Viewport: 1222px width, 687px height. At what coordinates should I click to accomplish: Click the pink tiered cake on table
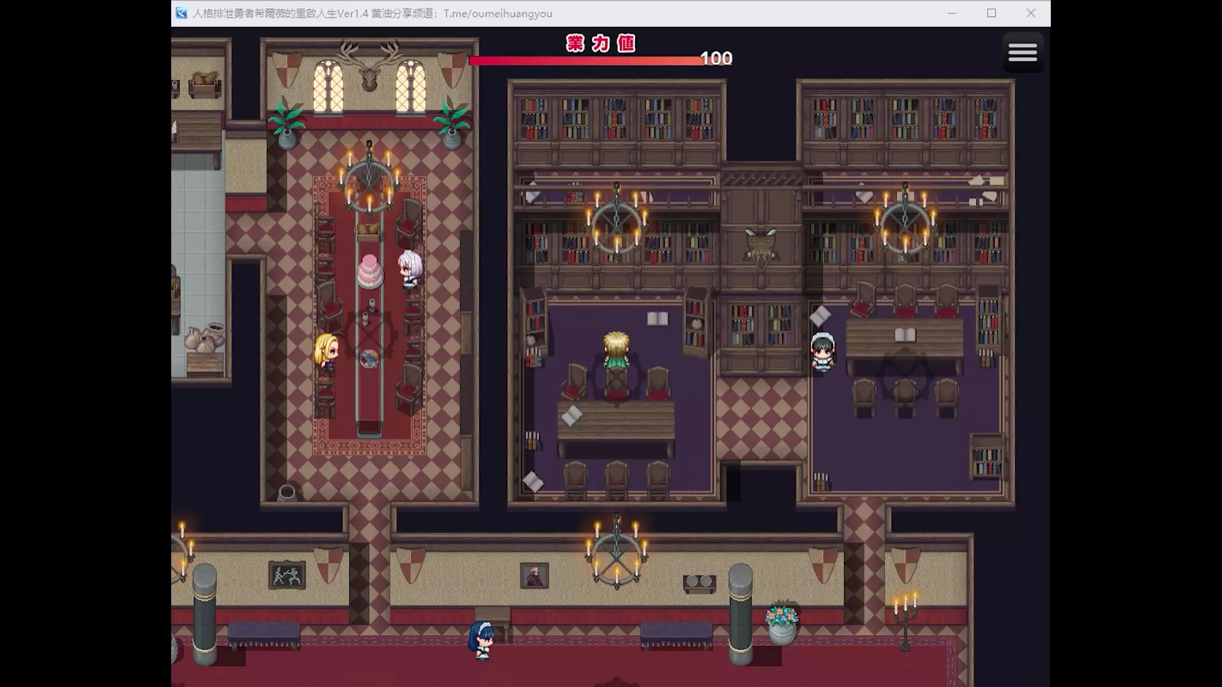[370, 272]
